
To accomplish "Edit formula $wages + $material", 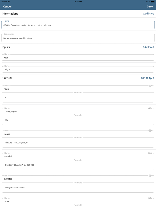I will 78,188.
